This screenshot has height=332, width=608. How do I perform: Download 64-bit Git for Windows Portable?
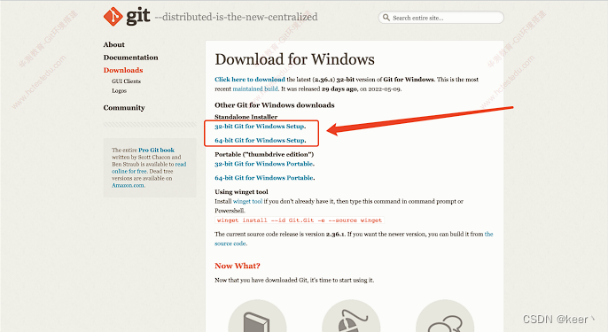(x=264, y=178)
